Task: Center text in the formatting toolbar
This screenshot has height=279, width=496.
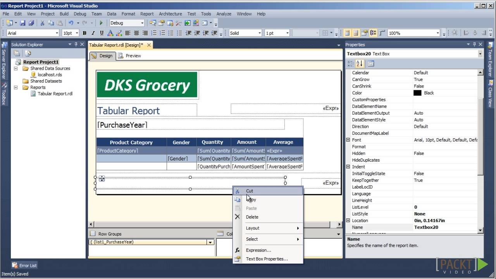Action: tap(136, 33)
